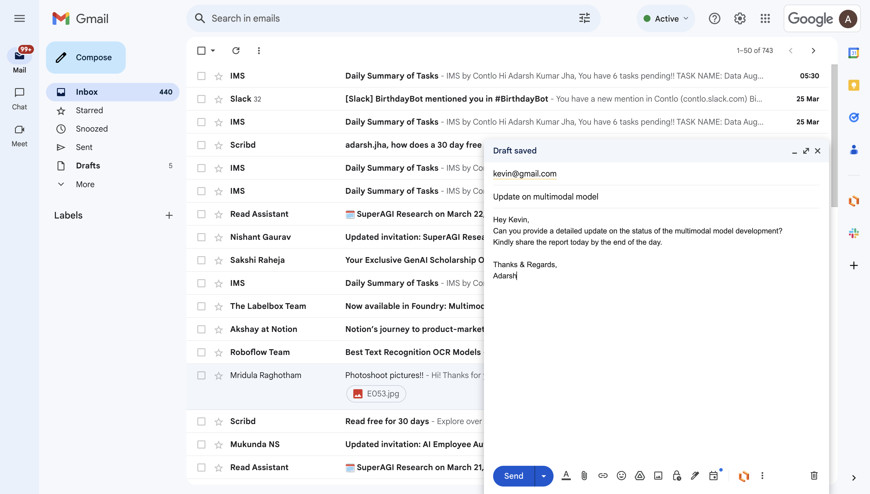This screenshot has height=494, width=870.
Task: Open the Help question mark icon
Action: [x=714, y=18]
